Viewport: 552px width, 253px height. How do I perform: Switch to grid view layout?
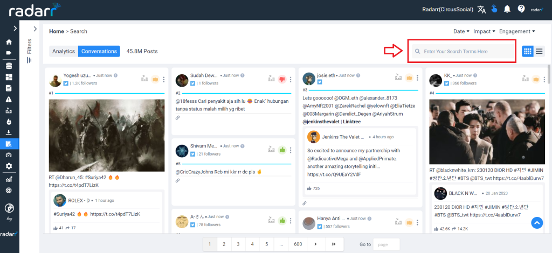[x=527, y=51]
